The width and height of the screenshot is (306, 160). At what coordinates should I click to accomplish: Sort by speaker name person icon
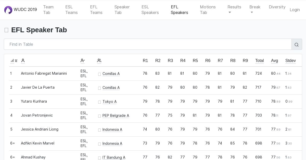(23, 61)
